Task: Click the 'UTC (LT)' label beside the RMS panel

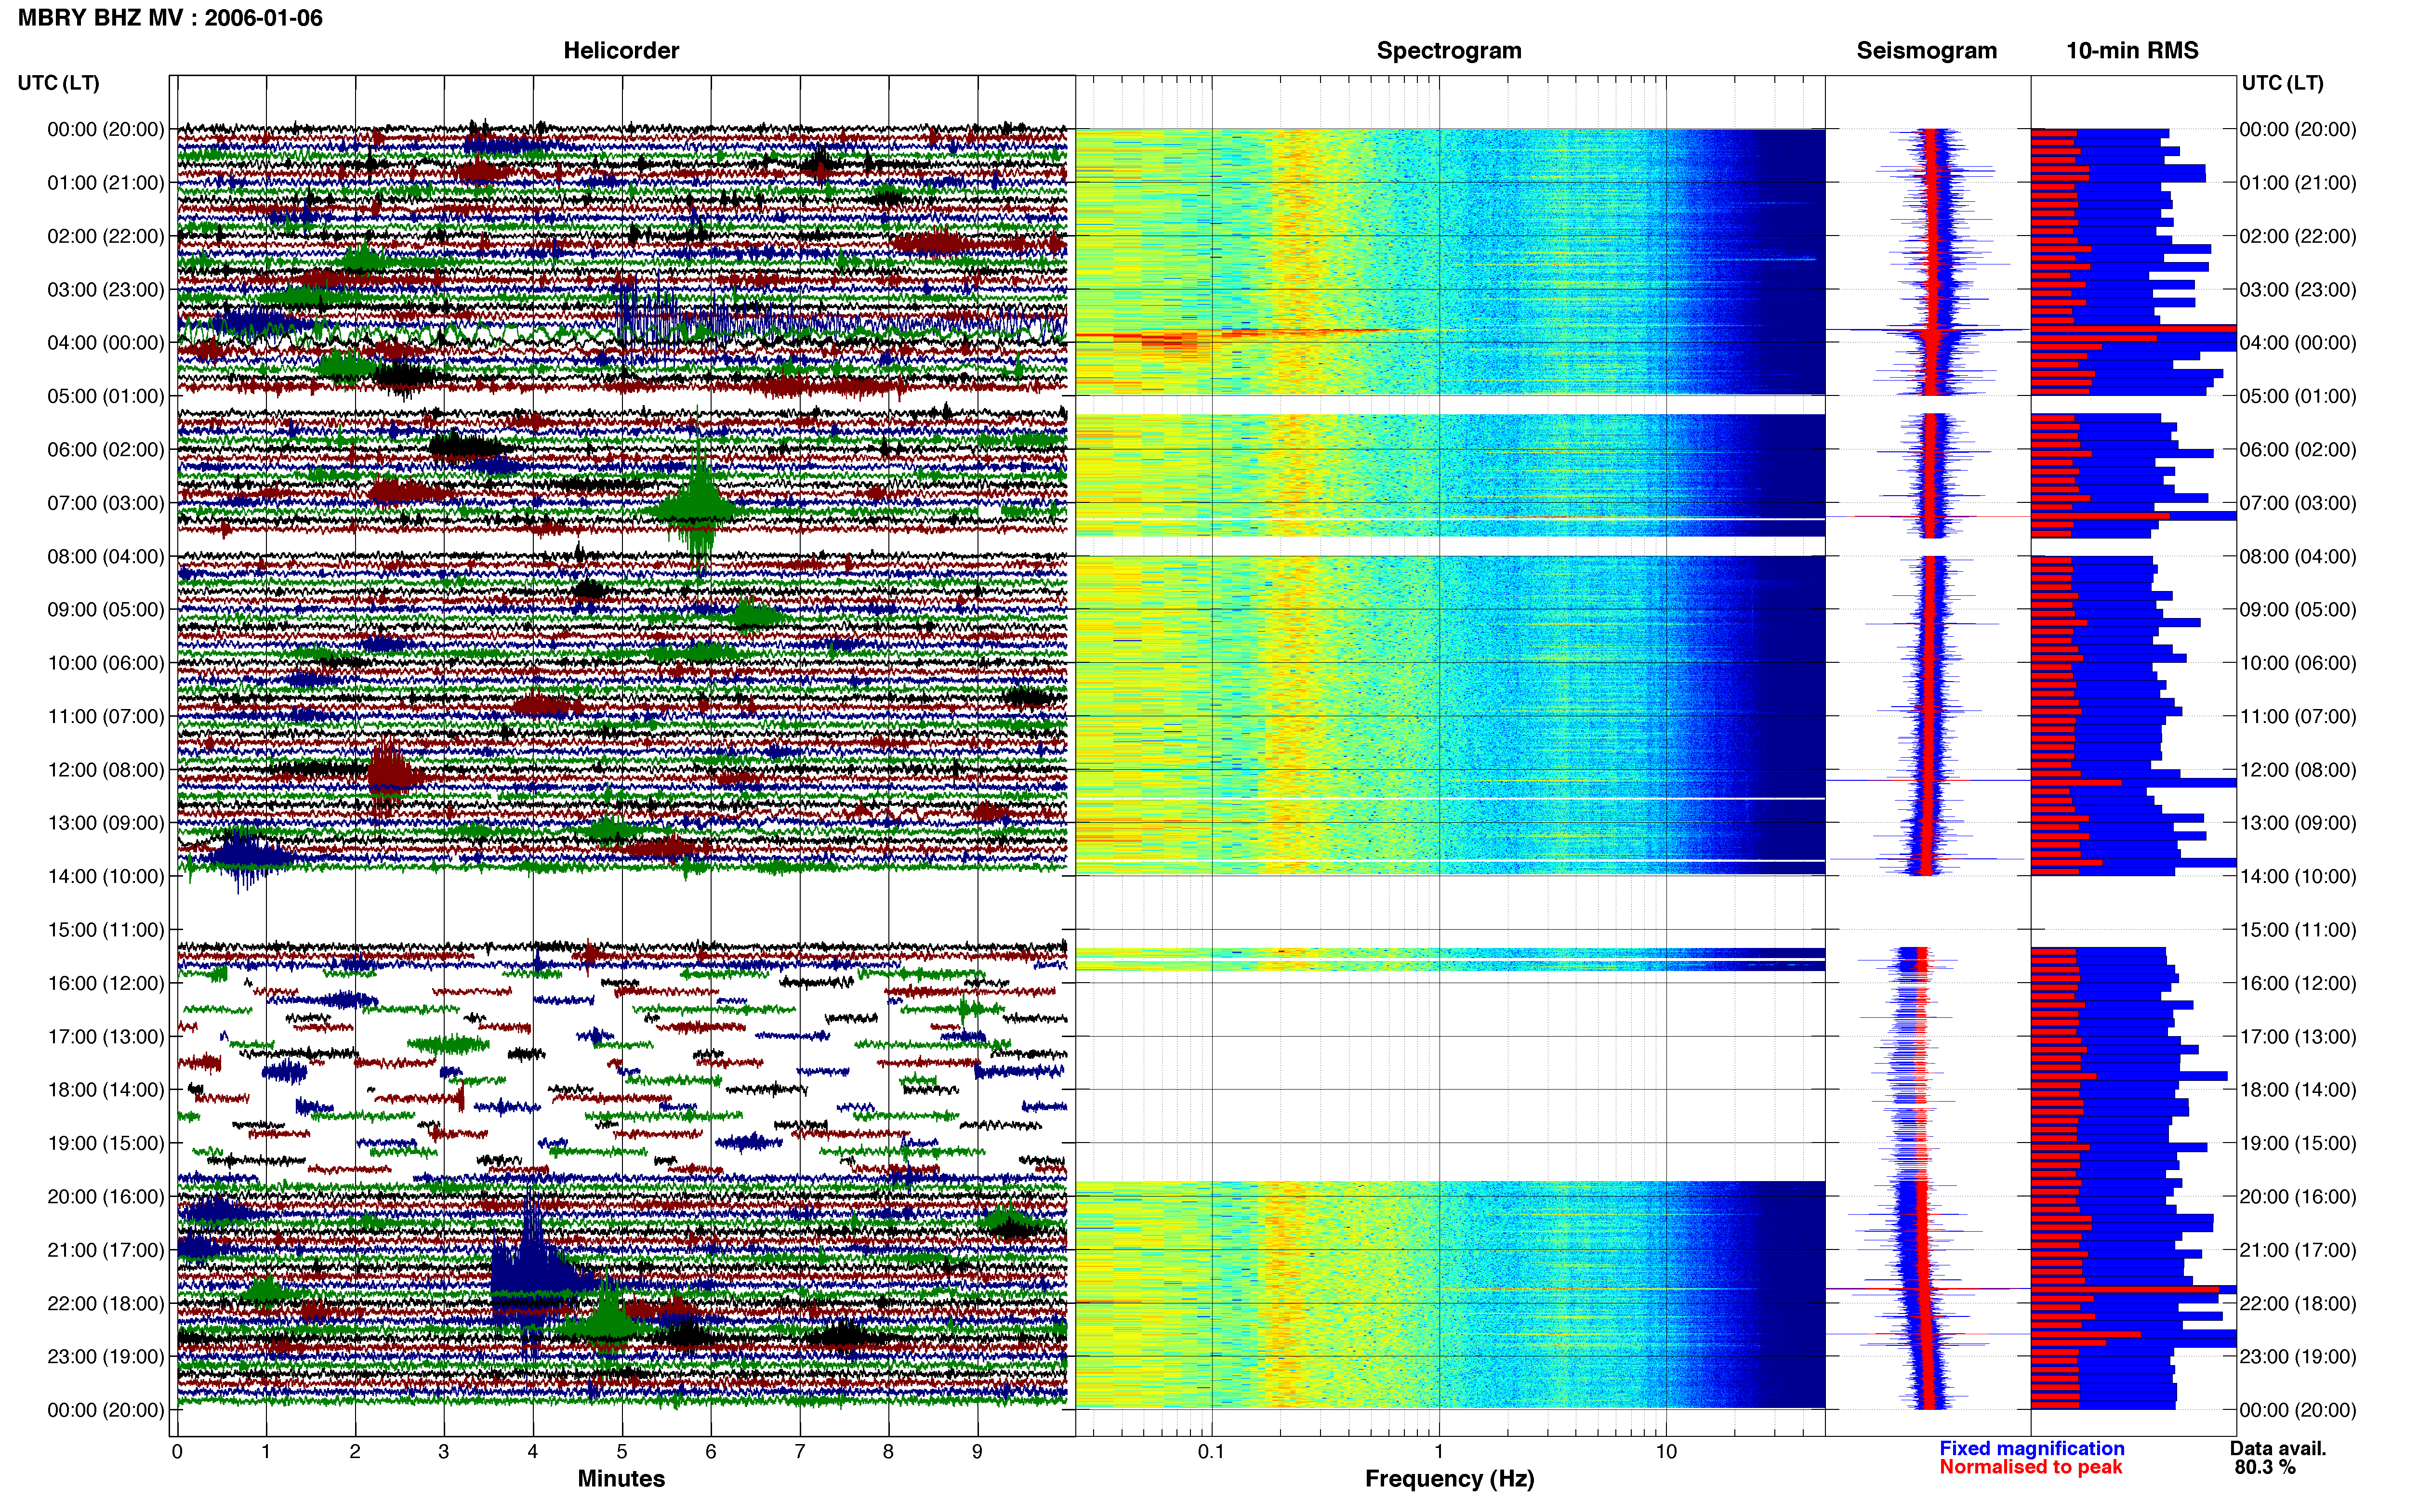Action: (x=2282, y=83)
